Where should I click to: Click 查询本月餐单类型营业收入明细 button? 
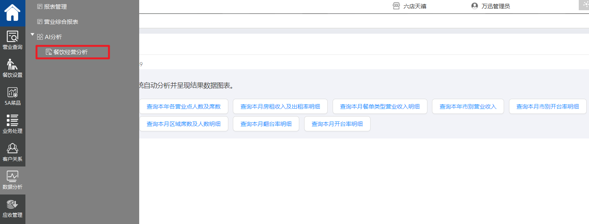pos(380,106)
